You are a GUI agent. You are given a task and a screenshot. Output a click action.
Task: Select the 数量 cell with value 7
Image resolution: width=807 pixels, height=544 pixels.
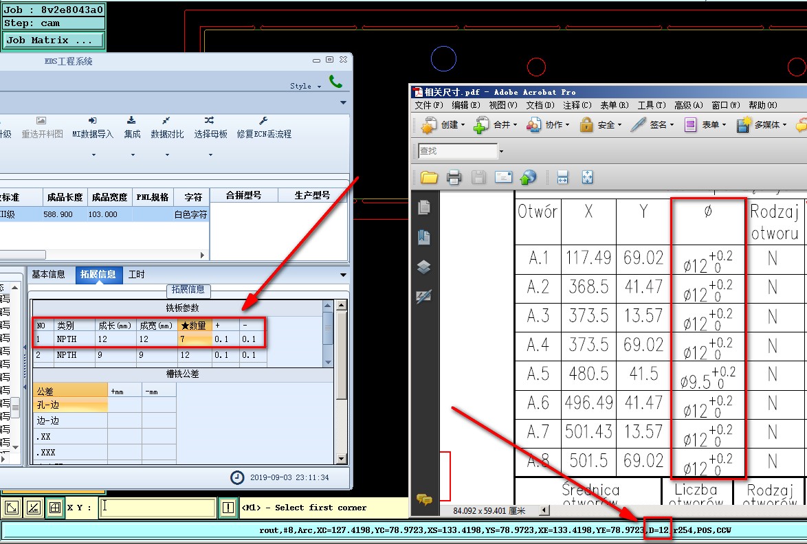pos(195,339)
